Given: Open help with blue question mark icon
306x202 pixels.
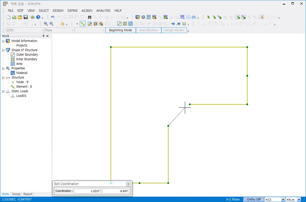Looking at the screenshot, I should (x=38, y=17).
